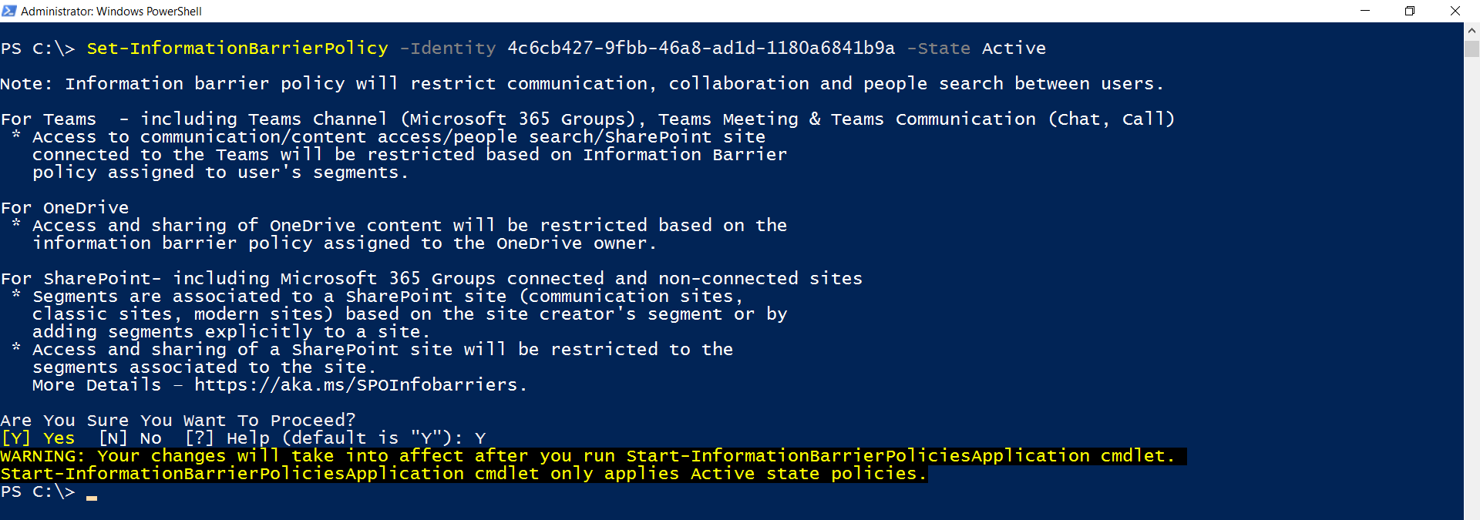The image size is (1480, 520).
Task: Click the policy GUID value in the command
Action: [x=701, y=49]
